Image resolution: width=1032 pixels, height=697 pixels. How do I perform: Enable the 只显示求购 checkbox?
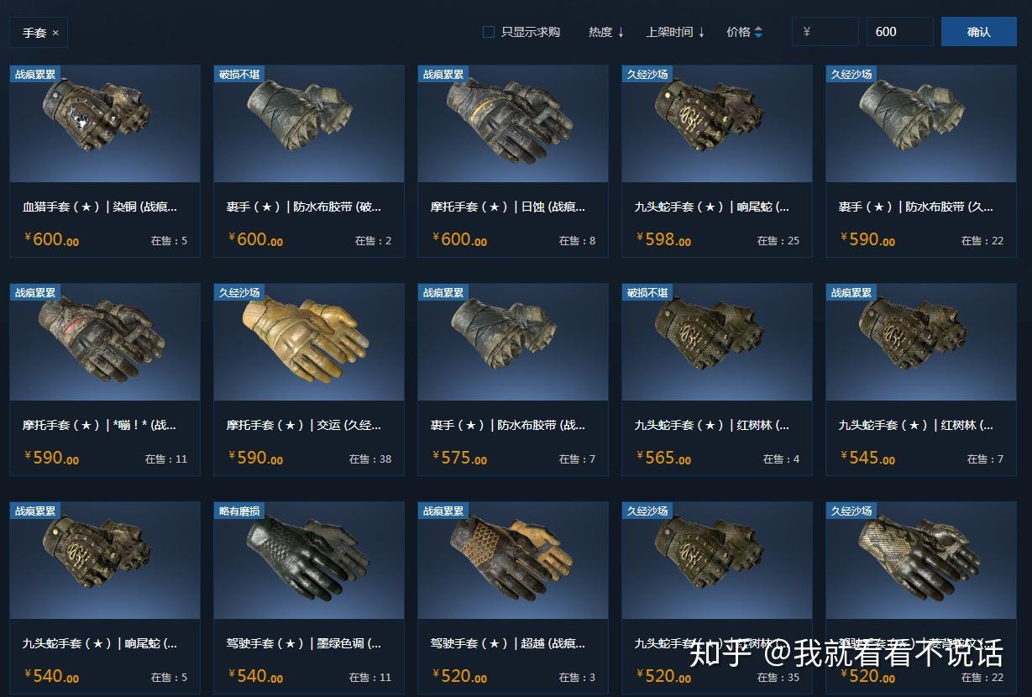coord(488,32)
